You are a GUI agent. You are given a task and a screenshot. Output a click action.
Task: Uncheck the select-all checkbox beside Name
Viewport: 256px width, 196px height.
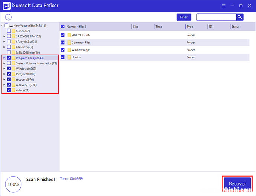(63, 27)
